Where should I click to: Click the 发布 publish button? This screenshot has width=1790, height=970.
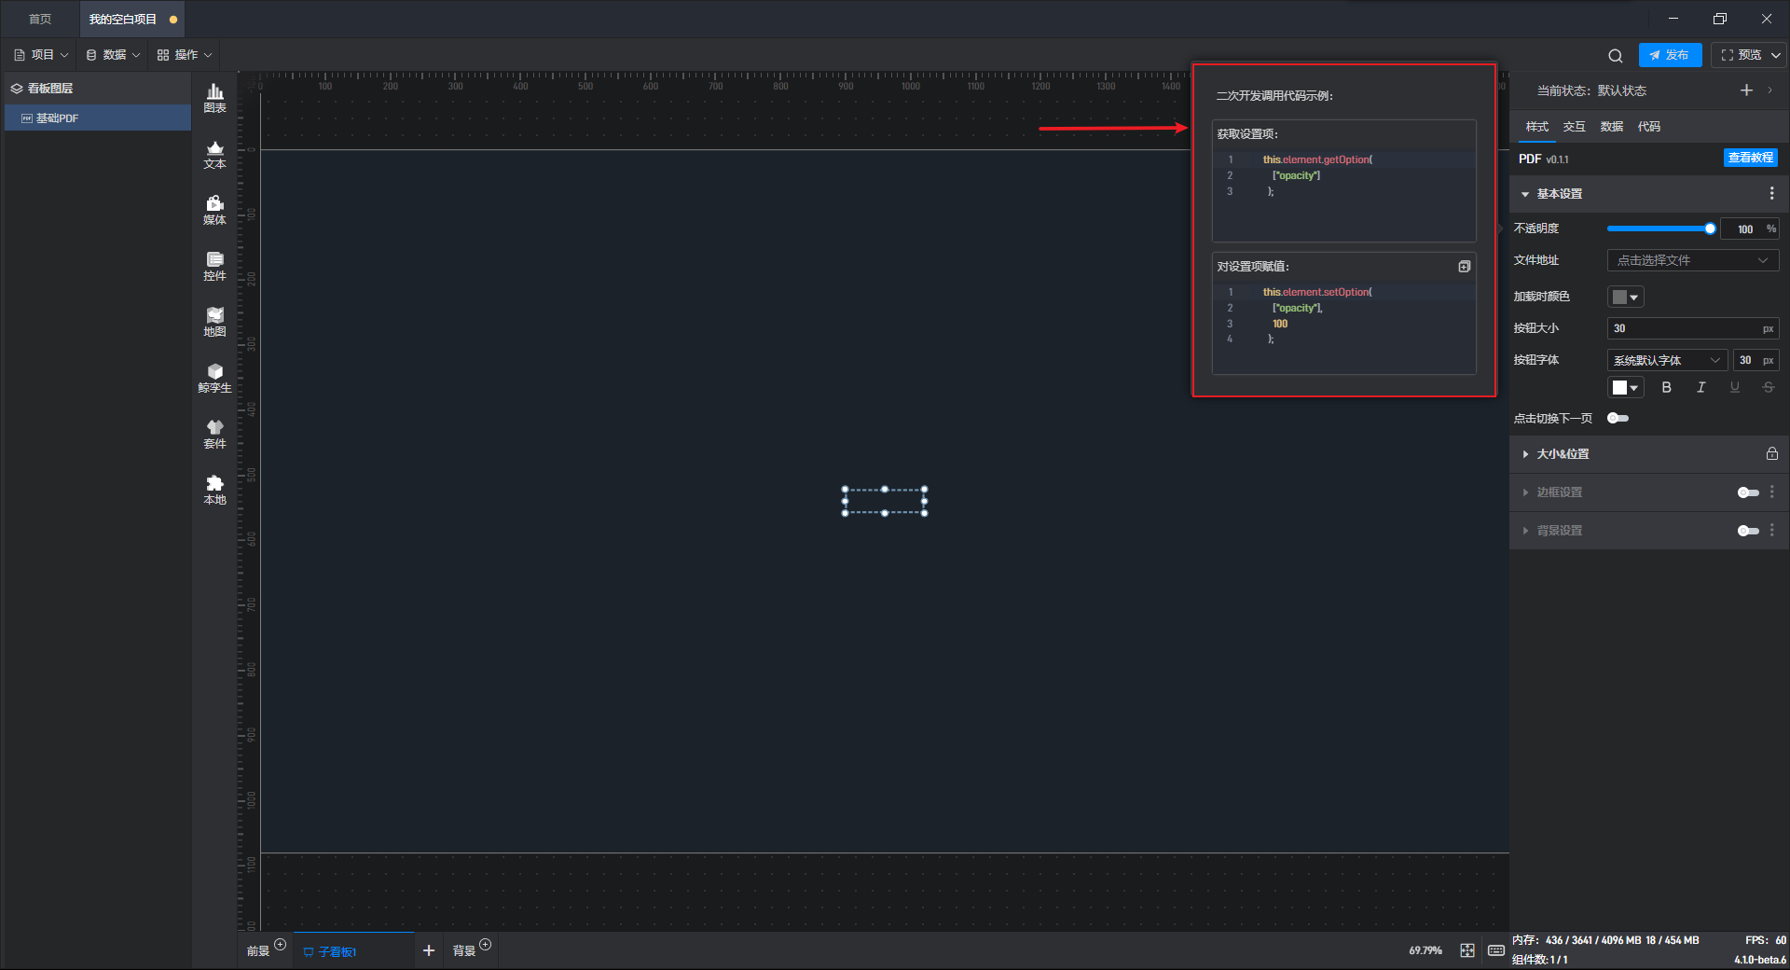click(1670, 55)
